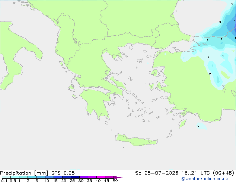Open the weatheronline.co.uk copyright link
Image resolution: width=236 pixels, height=182 pixels.
pyautogui.click(x=205, y=179)
